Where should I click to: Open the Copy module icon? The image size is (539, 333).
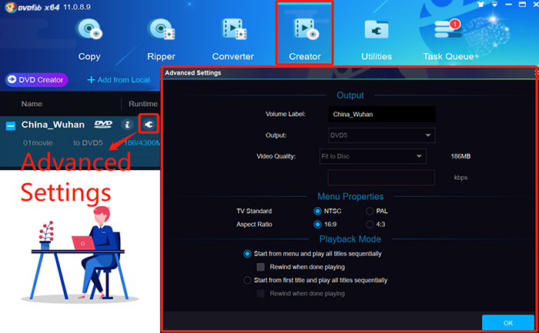click(x=89, y=30)
